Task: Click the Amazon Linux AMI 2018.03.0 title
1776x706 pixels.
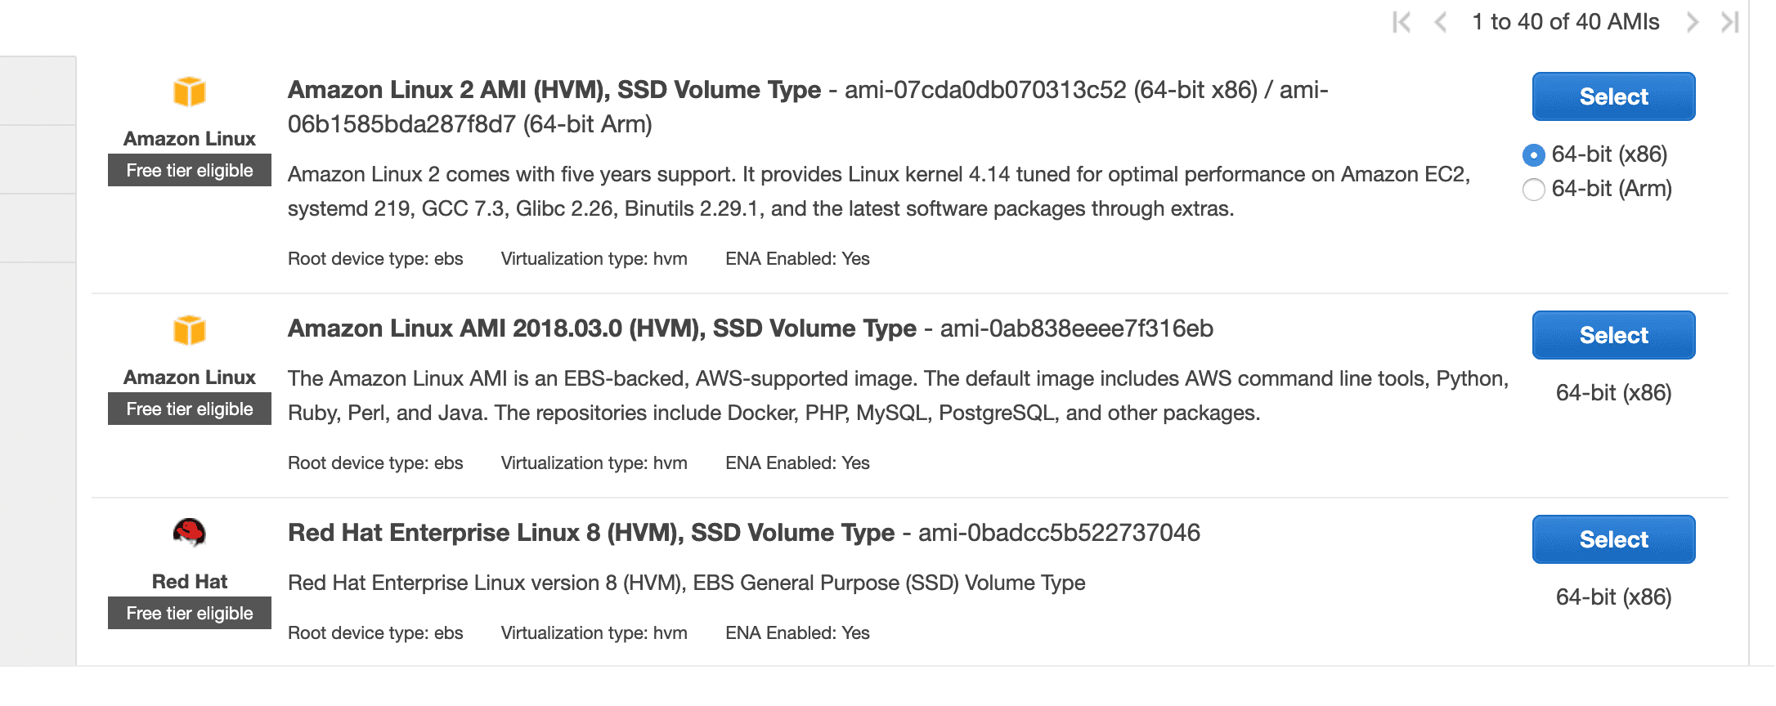Action: (601, 328)
